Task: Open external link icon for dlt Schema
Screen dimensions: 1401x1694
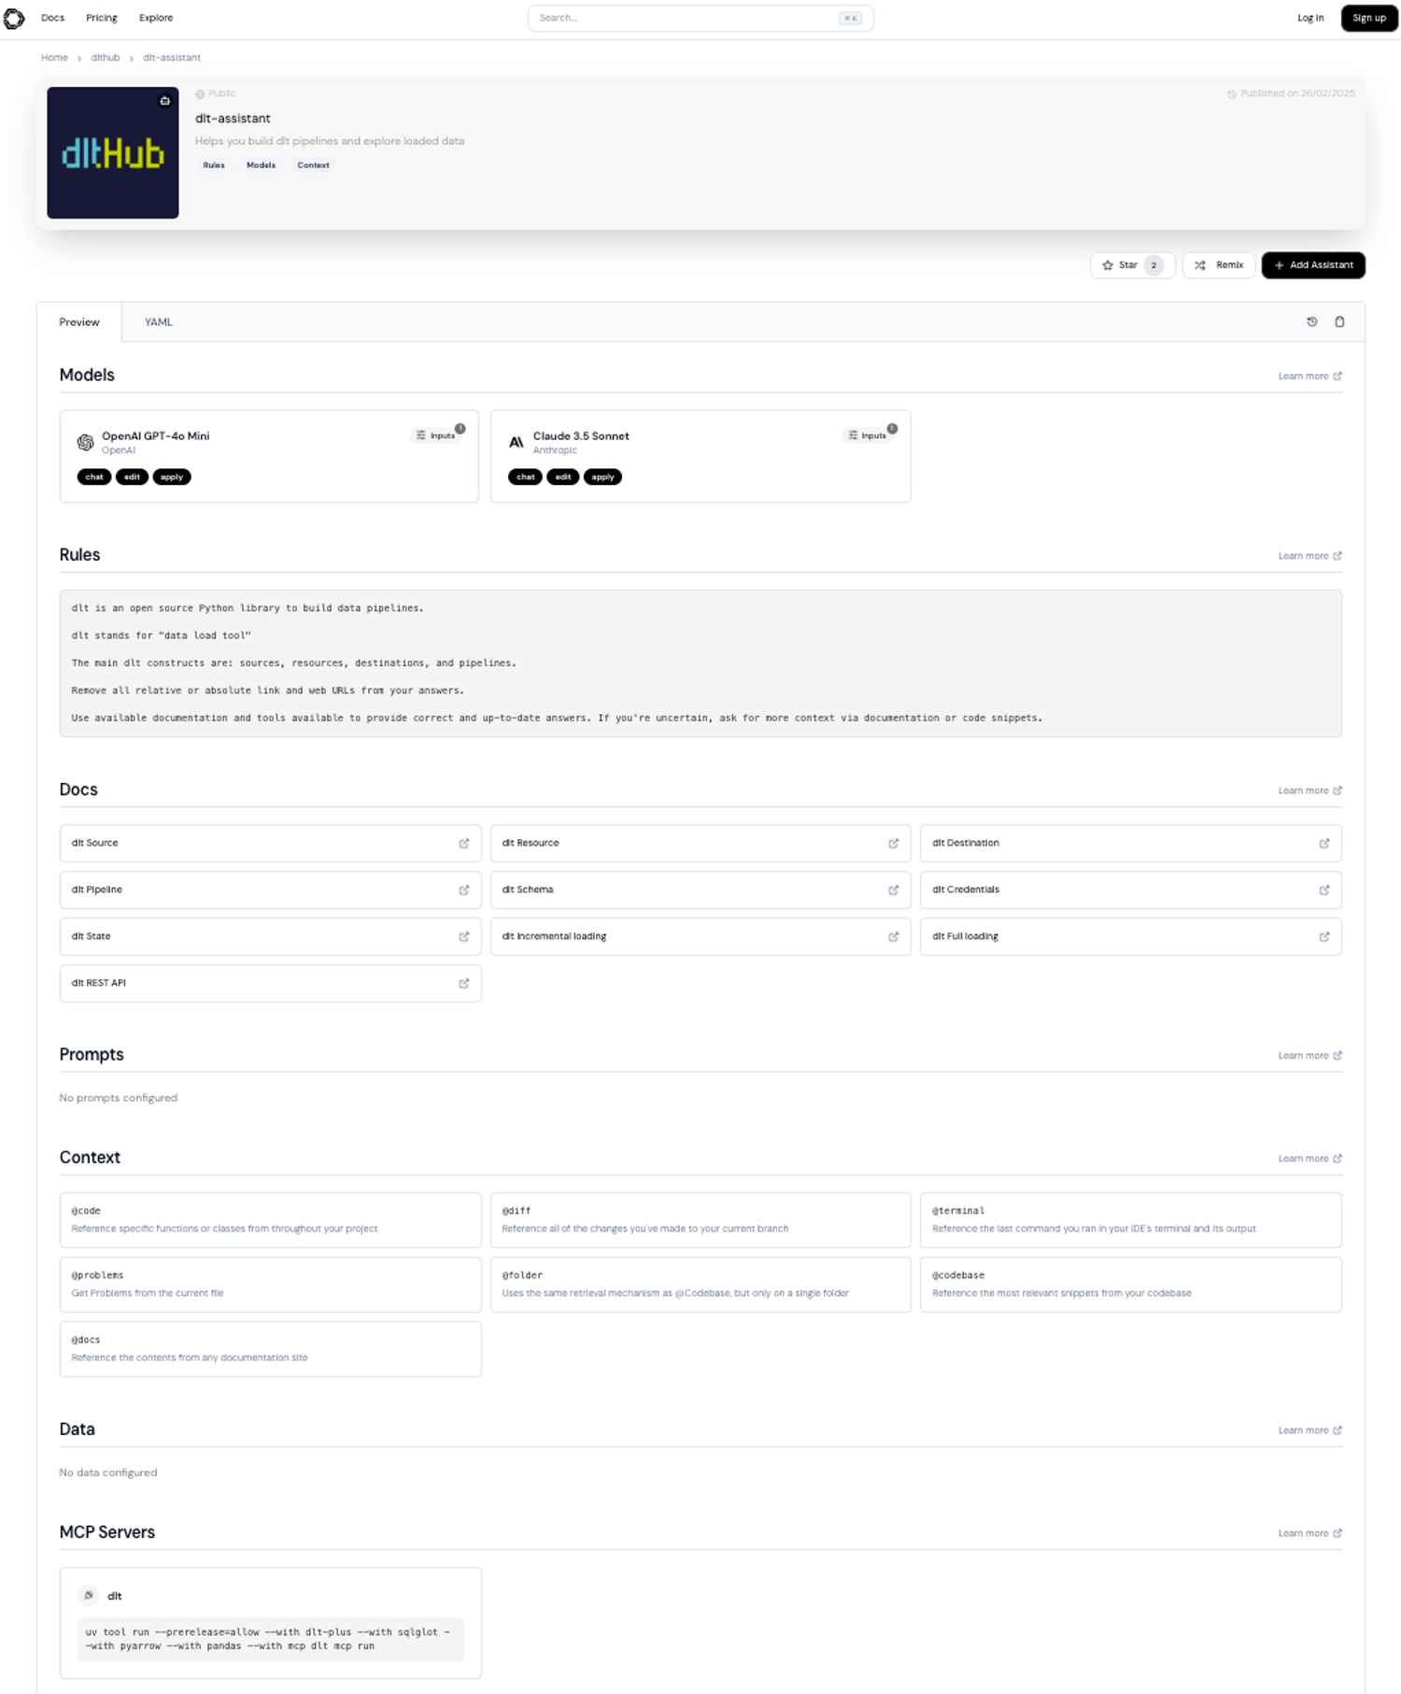Action: [893, 890]
